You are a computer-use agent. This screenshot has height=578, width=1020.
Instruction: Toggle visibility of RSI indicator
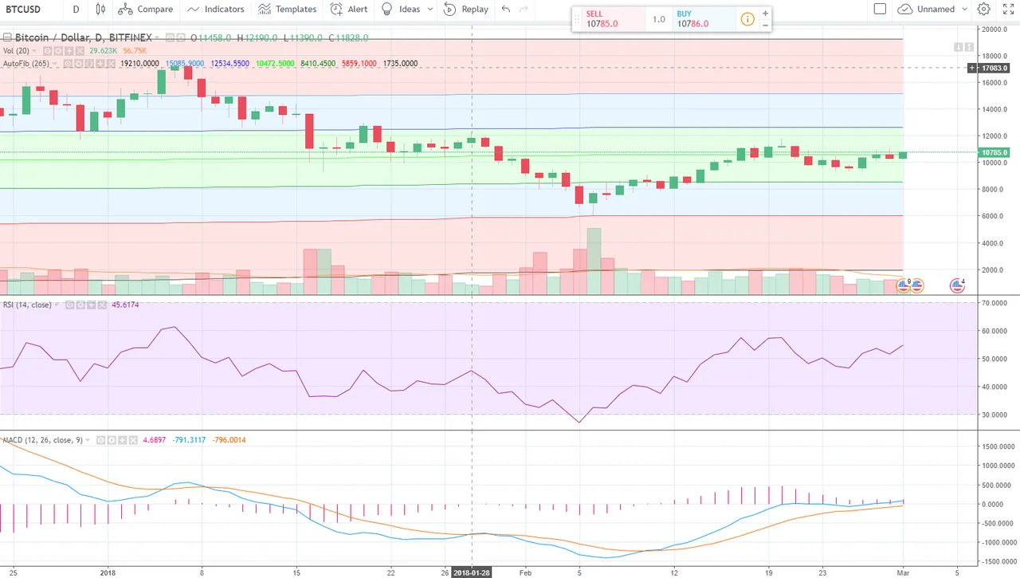click(69, 305)
